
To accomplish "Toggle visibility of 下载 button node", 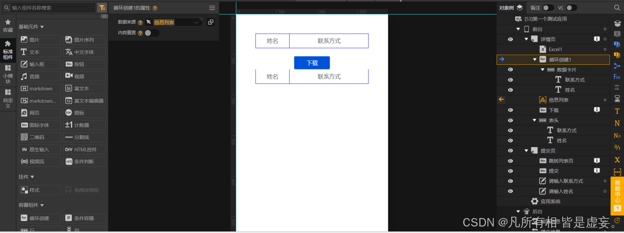I will point(510,110).
